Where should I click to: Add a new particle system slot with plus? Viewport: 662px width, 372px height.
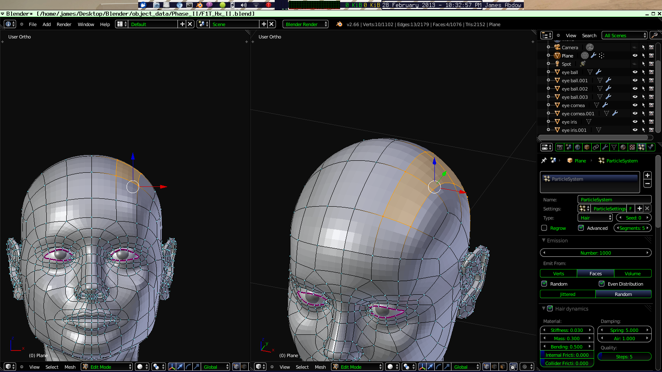click(x=648, y=175)
